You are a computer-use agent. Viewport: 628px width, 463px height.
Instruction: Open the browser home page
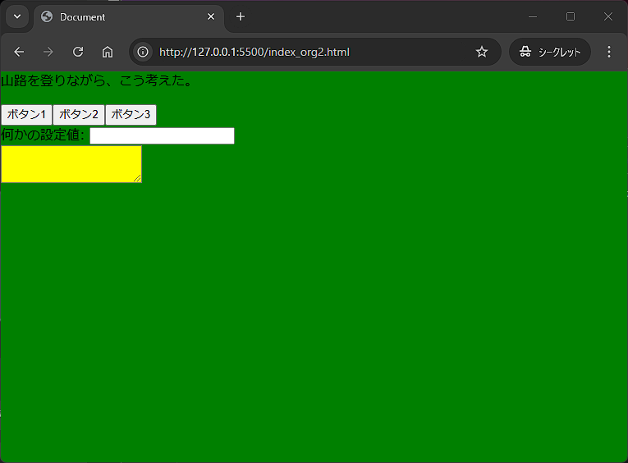[x=108, y=52]
